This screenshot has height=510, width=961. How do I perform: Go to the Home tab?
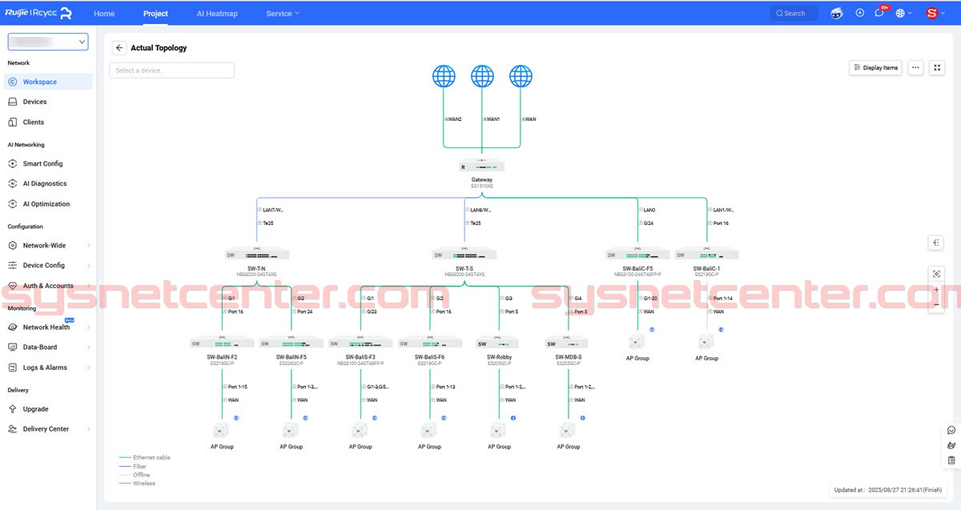click(x=104, y=14)
